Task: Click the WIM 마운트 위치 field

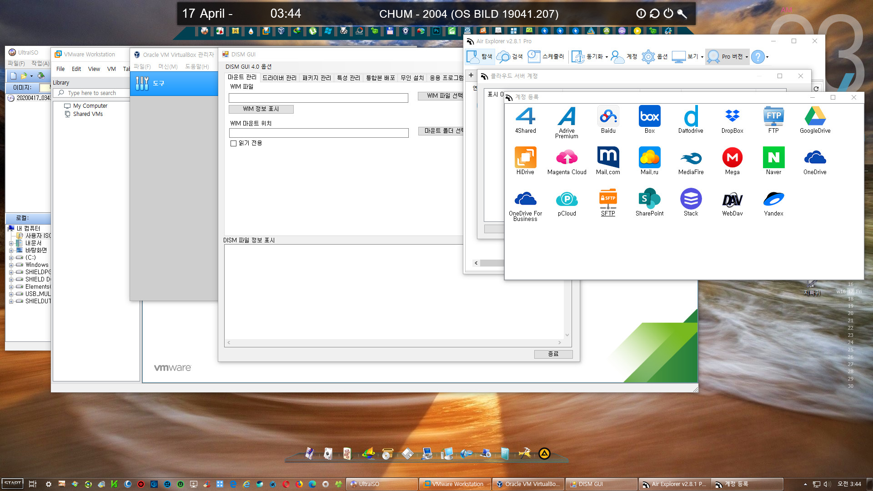Action: pos(319,133)
